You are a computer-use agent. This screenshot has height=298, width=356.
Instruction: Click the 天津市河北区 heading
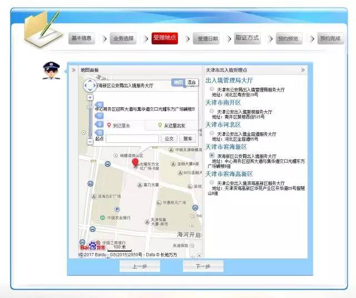coord(223,125)
